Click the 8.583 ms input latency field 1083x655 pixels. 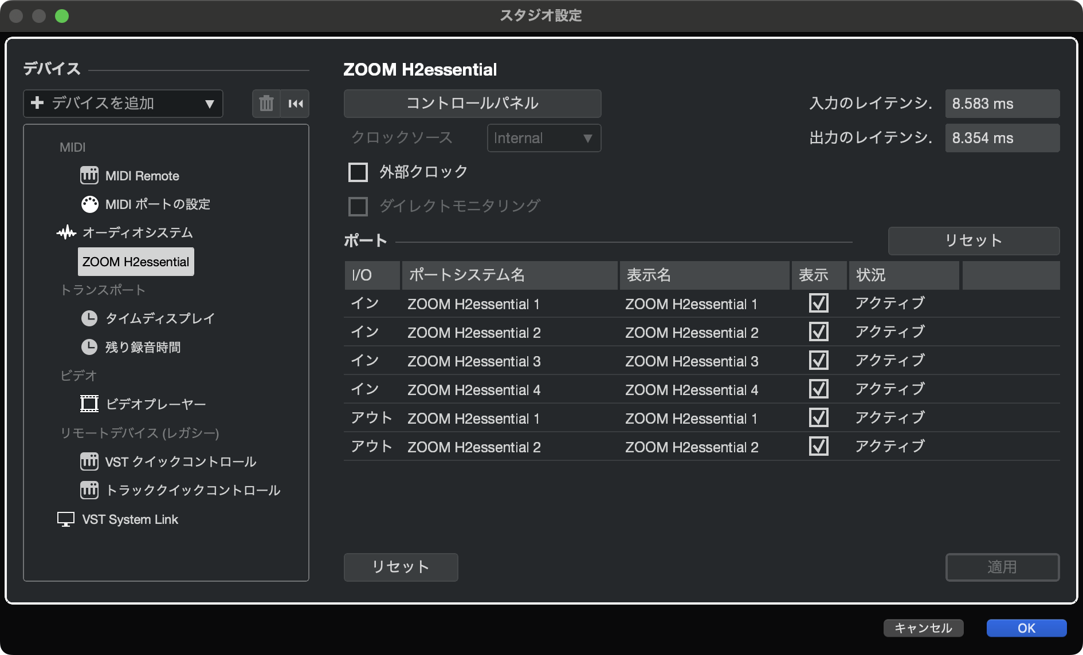1002,104
